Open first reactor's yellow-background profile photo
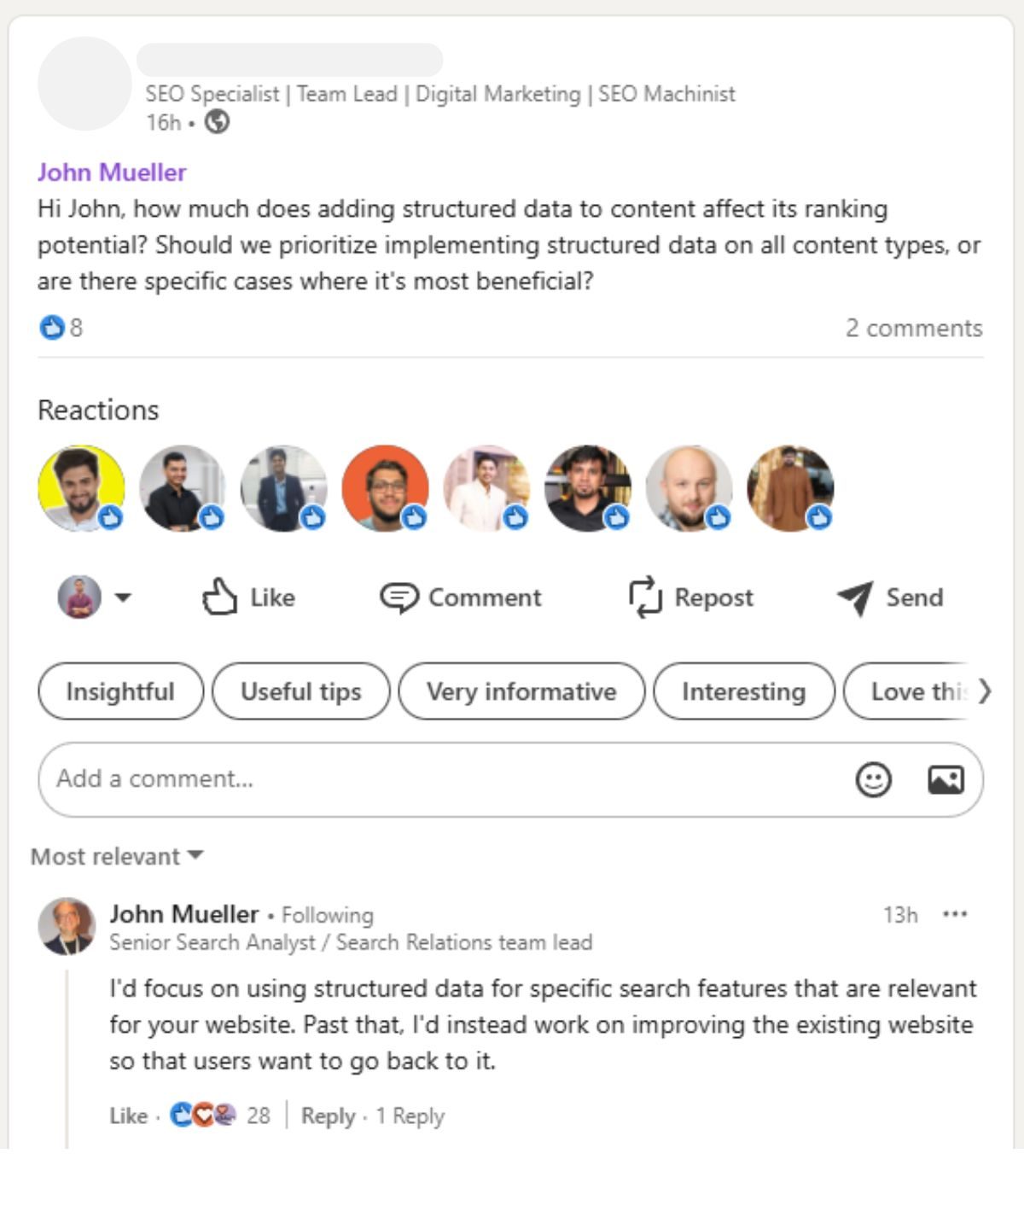Viewport: 1024px width, 1206px height. tap(81, 488)
